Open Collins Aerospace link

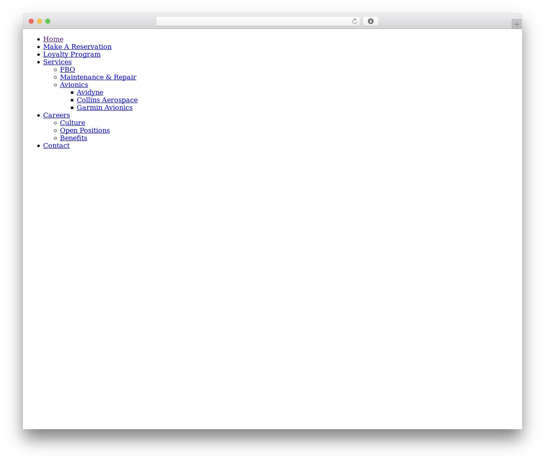pyautogui.click(x=107, y=100)
